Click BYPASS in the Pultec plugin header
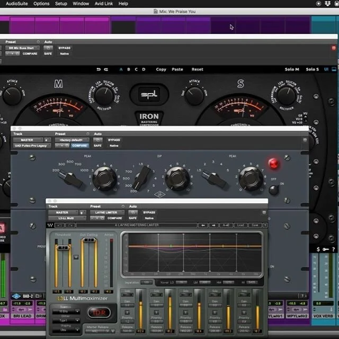The height and width of the screenshot is (339, 339). click(114, 140)
